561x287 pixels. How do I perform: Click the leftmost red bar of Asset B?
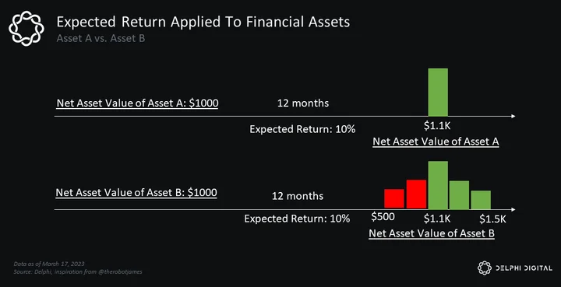(x=394, y=199)
